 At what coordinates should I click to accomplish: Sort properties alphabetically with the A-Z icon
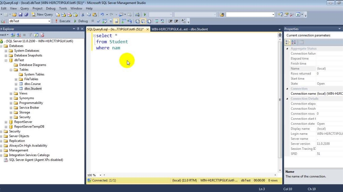(x=293, y=42)
